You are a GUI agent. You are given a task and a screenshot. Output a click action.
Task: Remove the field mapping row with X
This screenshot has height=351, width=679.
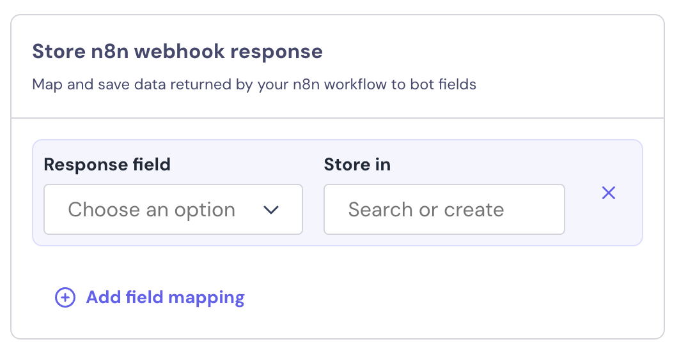coord(609,193)
